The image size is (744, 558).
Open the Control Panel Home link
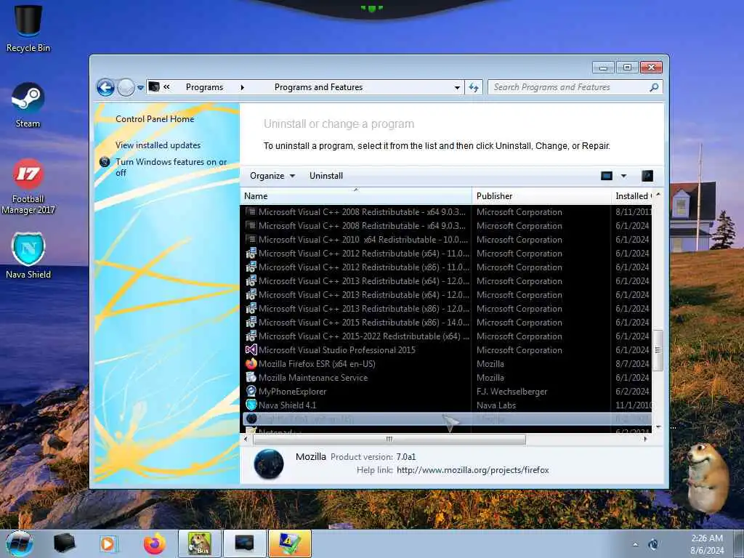pos(155,119)
